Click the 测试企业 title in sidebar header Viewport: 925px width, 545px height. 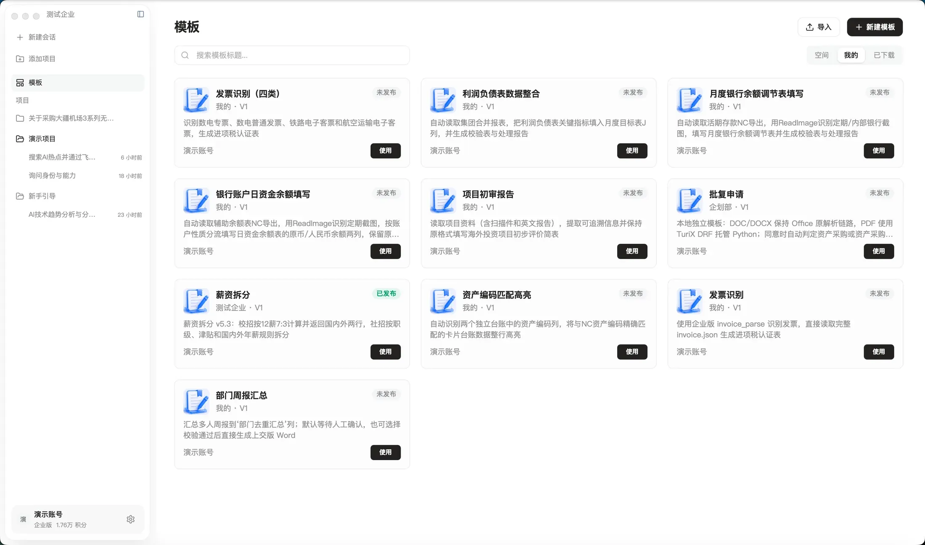(x=61, y=14)
